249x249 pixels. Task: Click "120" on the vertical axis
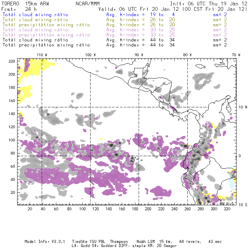tap(12, 127)
